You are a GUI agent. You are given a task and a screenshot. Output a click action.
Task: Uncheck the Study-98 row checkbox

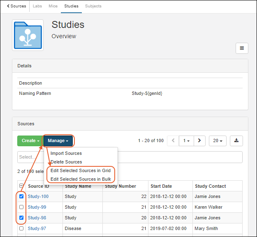point(21,218)
